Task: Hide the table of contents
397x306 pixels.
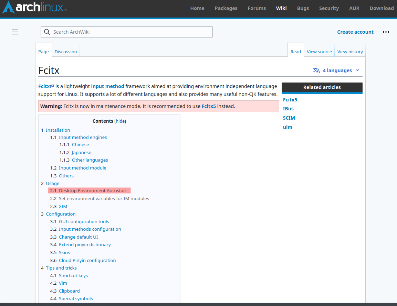Action: pos(120,121)
